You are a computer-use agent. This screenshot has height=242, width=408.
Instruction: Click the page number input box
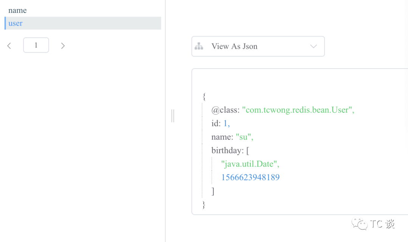tap(36, 45)
